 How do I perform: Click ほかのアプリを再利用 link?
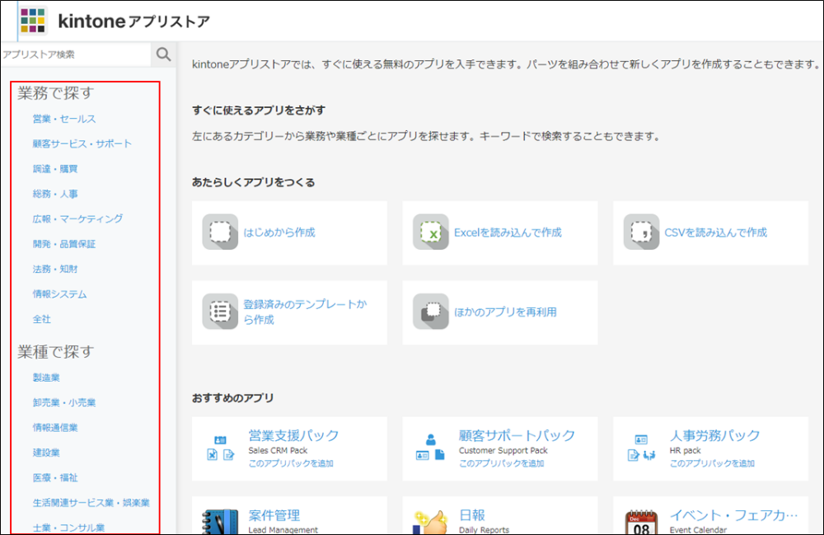pyautogui.click(x=506, y=312)
